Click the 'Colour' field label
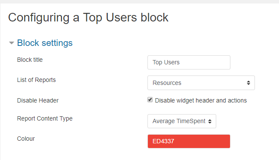Image resolution: width=279 pixels, height=160 pixels. tap(26, 139)
